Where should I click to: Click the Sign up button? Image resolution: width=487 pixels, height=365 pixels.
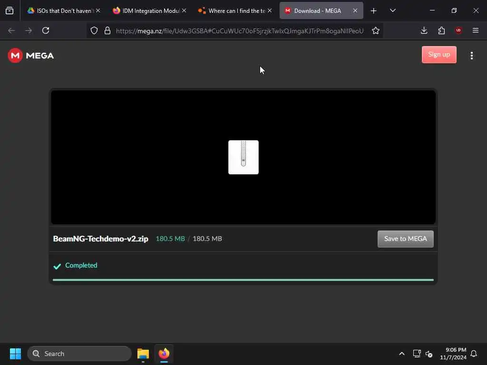(439, 55)
